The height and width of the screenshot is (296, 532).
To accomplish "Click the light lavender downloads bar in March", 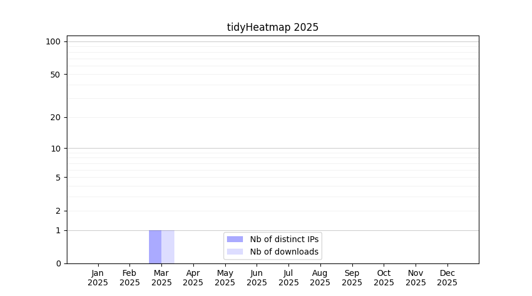I will click(168, 247).
